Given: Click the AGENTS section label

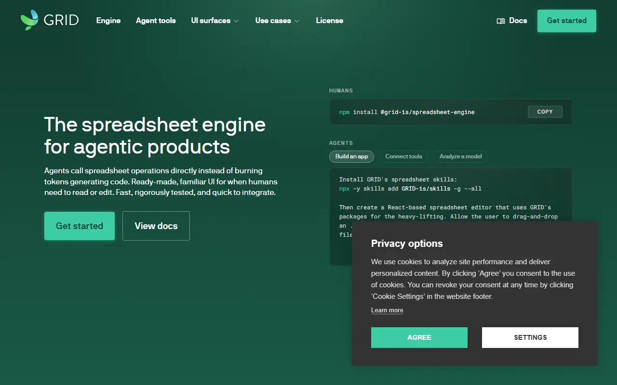Looking at the screenshot, I should coord(341,143).
